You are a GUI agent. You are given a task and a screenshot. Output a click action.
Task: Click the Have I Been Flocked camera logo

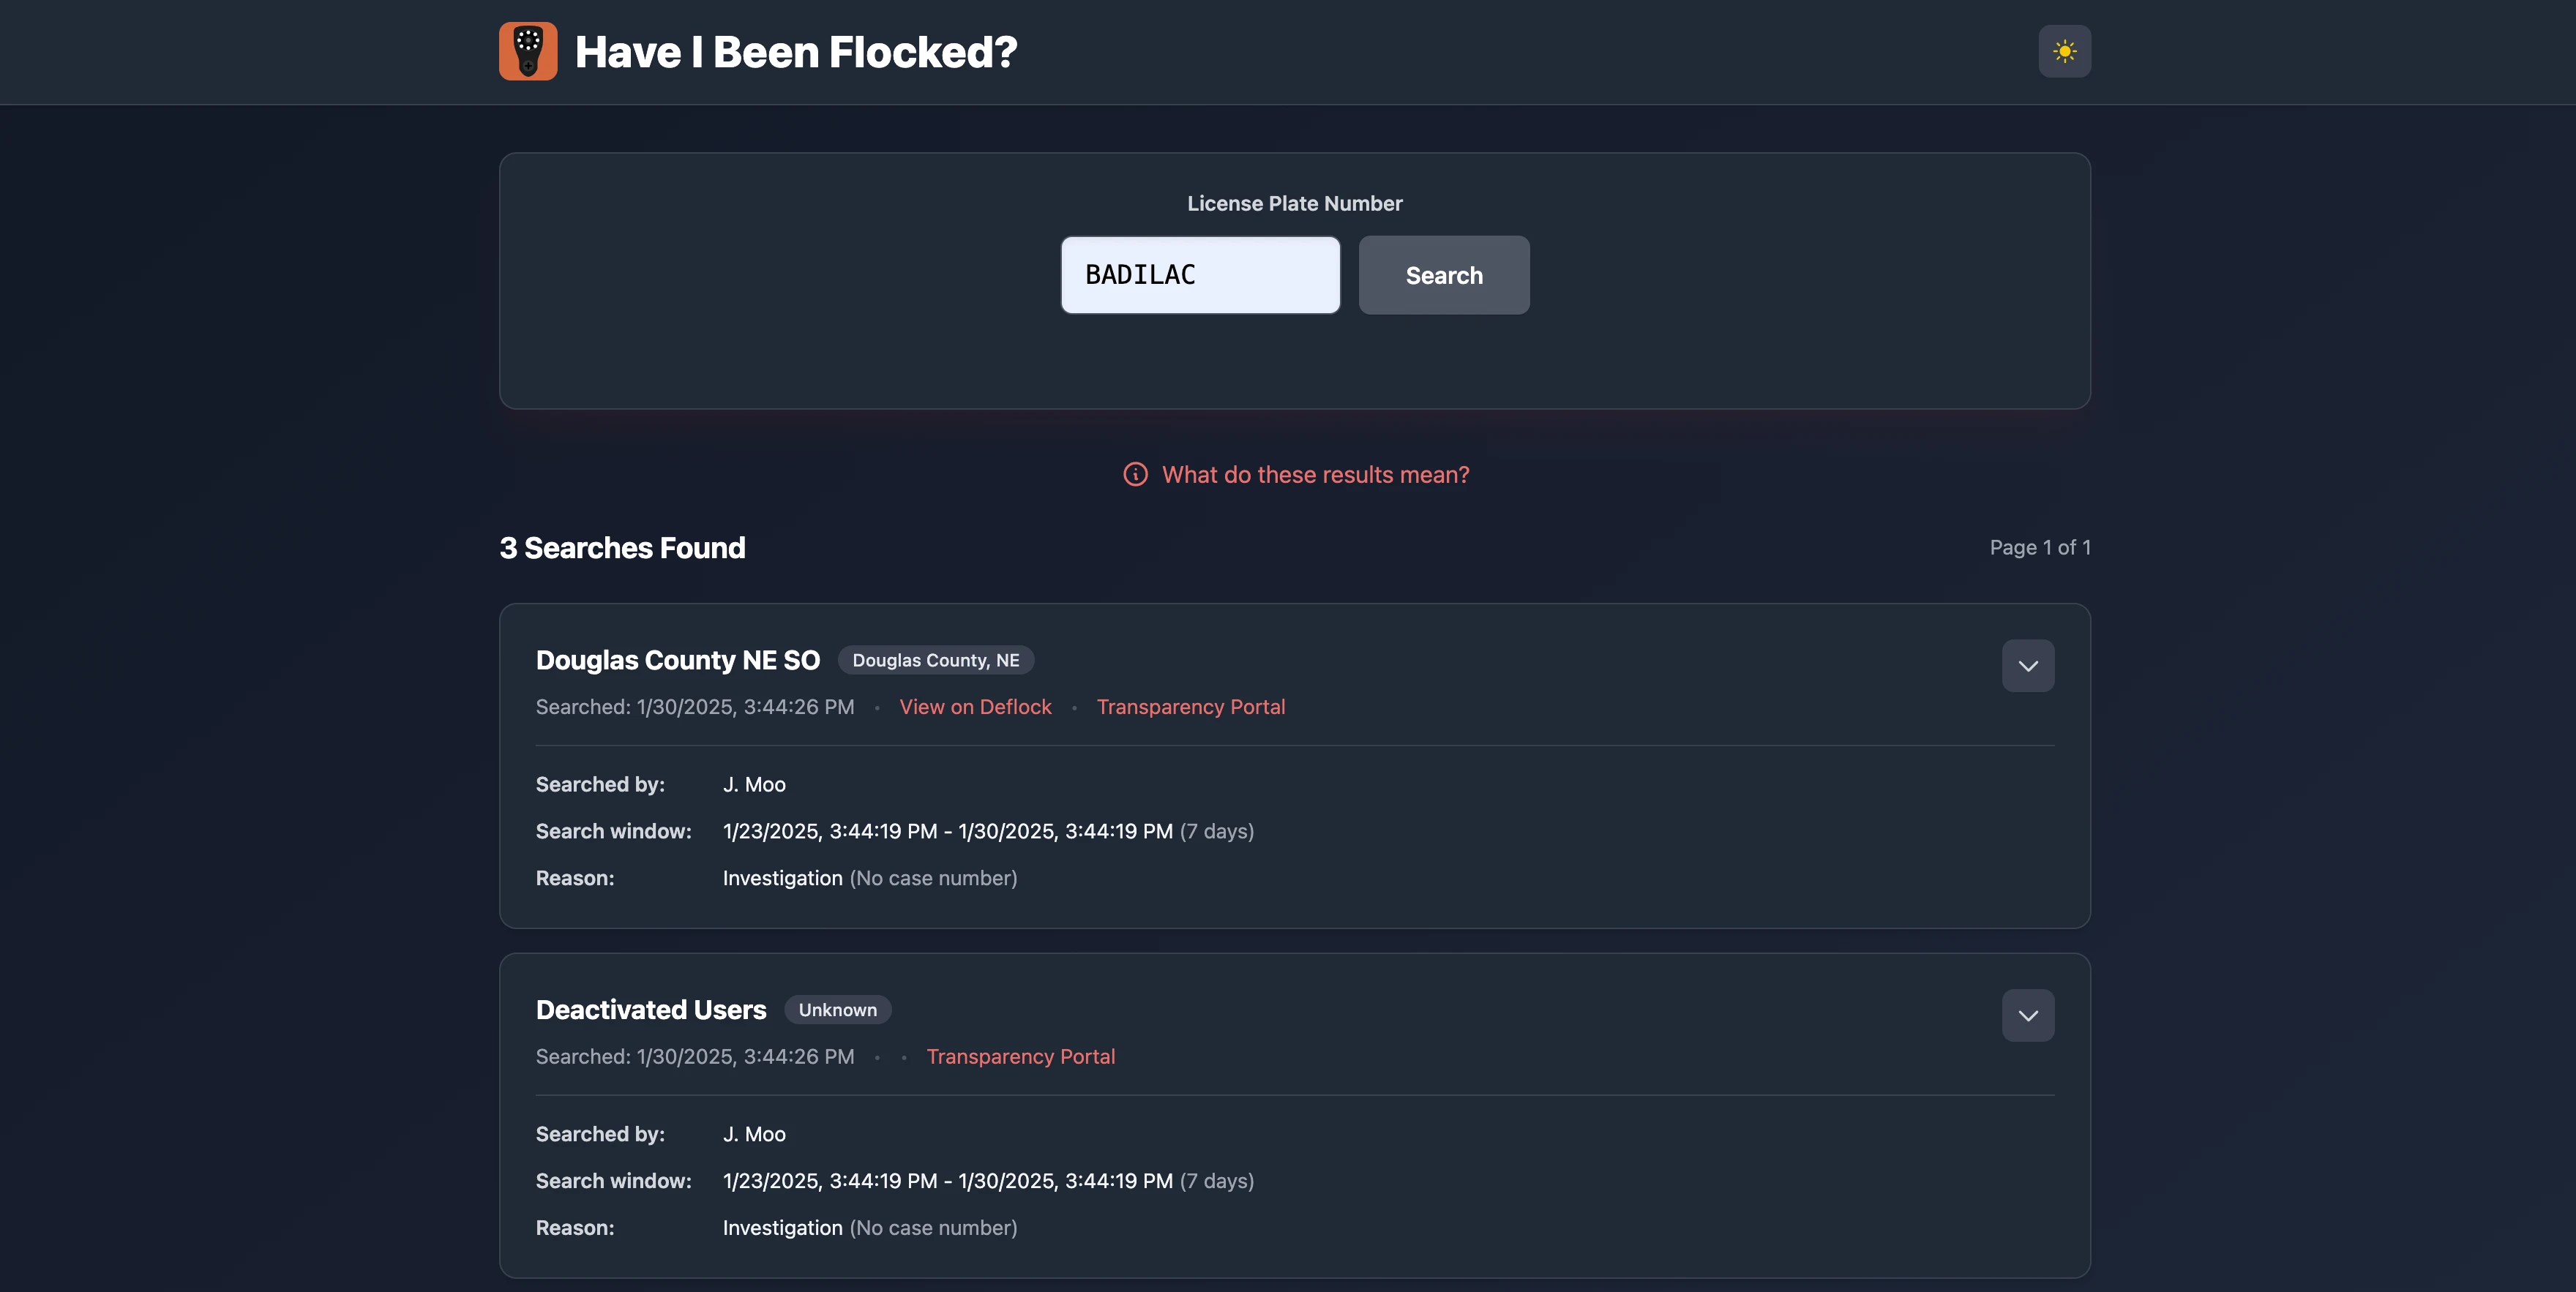click(x=528, y=51)
